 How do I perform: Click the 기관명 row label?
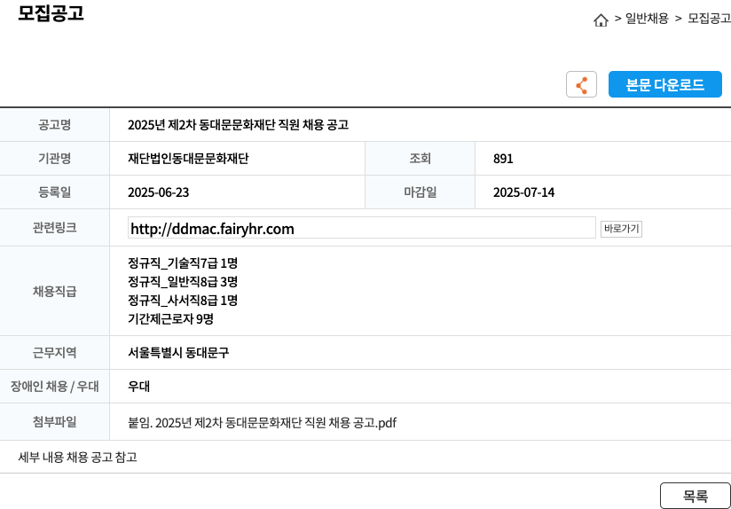pyautogui.click(x=54, y=159)
